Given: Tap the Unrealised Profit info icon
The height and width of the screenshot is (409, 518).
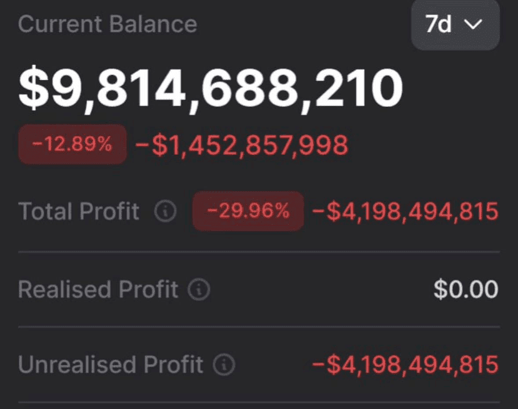Looking at the screenshot, I should pos(224,365).
